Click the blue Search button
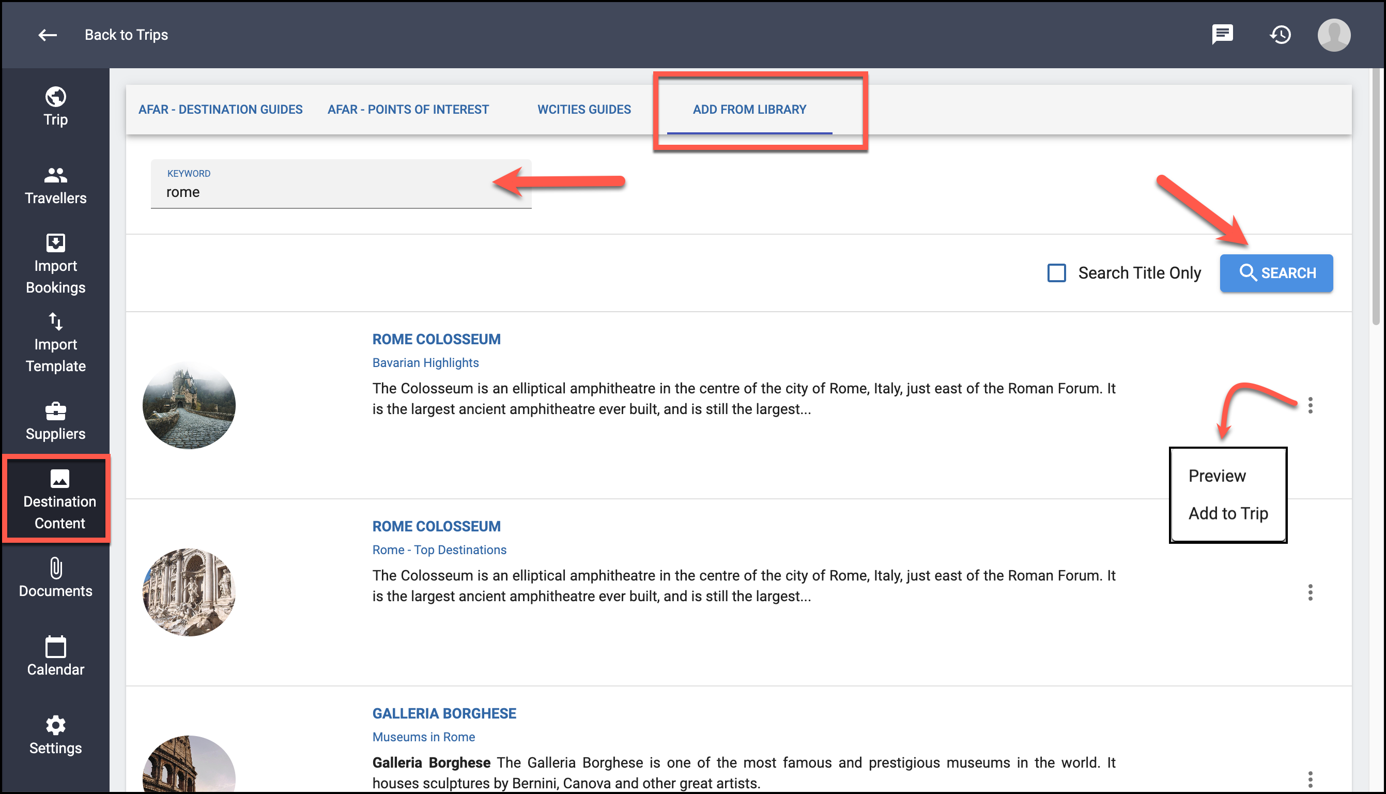This screenshot has width=1386, height=794. point(1276,273)
